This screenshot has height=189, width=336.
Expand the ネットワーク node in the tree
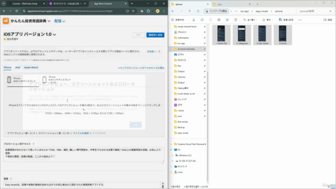coord(171,166)
